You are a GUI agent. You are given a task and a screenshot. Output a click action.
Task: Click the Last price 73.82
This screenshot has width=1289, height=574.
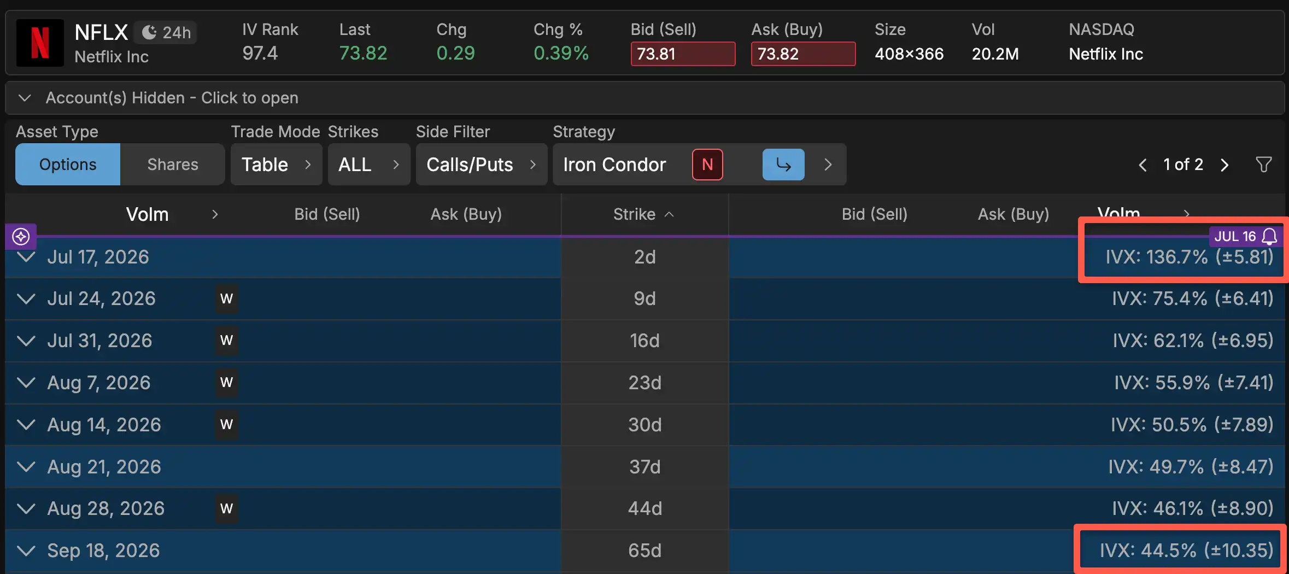click(363, 54)
